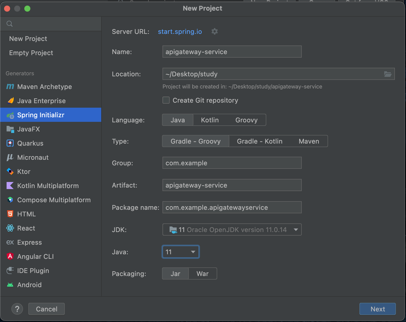Click the Angular CLI icon

pos(10,256)
